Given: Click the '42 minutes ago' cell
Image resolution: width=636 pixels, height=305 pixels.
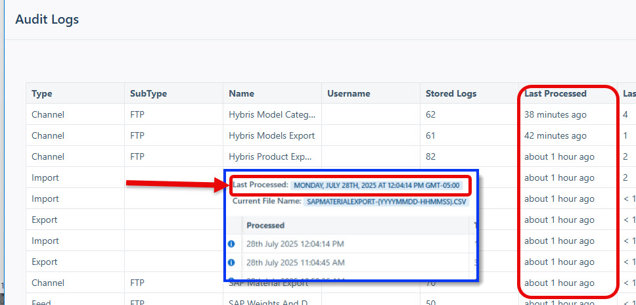Looking at the screenshot, I should point(555,135).
